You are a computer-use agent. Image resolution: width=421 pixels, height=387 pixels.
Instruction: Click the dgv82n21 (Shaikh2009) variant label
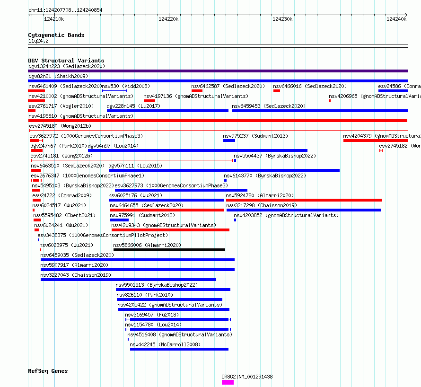pos(58,76)
